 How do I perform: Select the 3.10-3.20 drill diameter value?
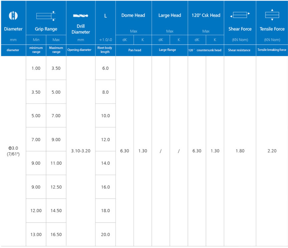[x=81, y=151]
